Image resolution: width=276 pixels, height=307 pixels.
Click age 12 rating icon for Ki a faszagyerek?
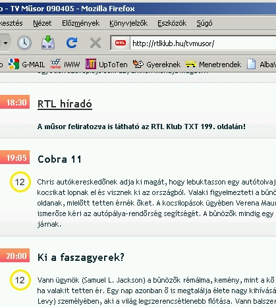coord(20,280)
